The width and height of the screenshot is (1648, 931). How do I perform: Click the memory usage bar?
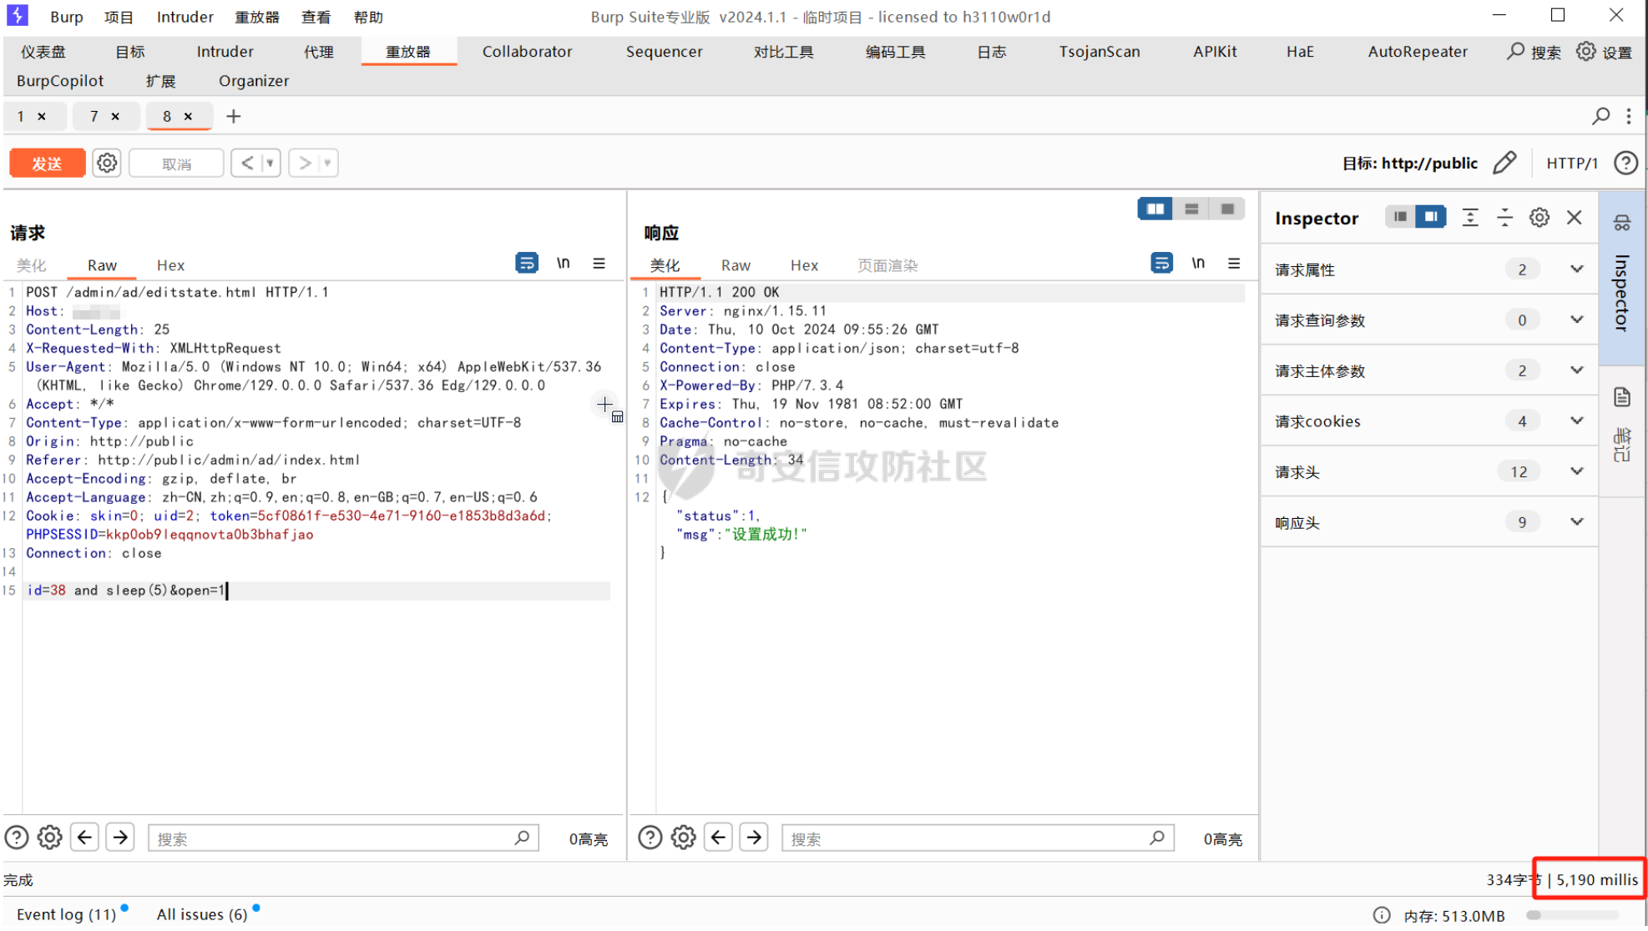1574,915
